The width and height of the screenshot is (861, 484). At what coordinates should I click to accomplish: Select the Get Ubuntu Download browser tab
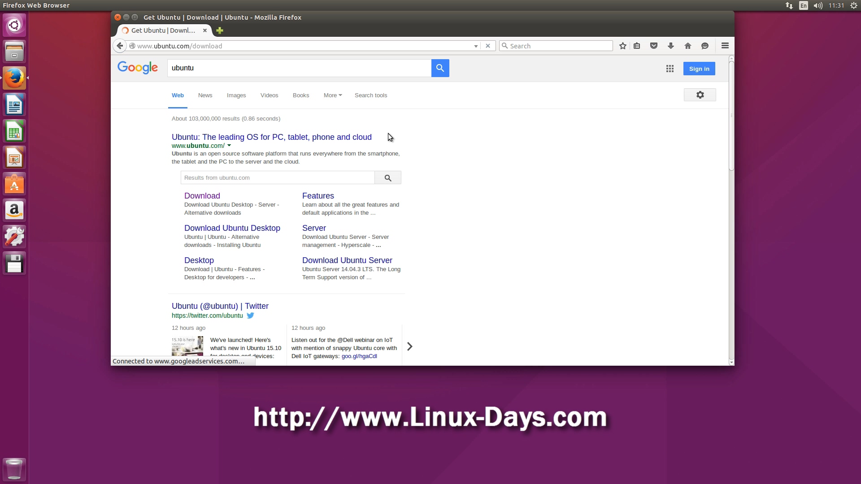(x=163, y=30)
